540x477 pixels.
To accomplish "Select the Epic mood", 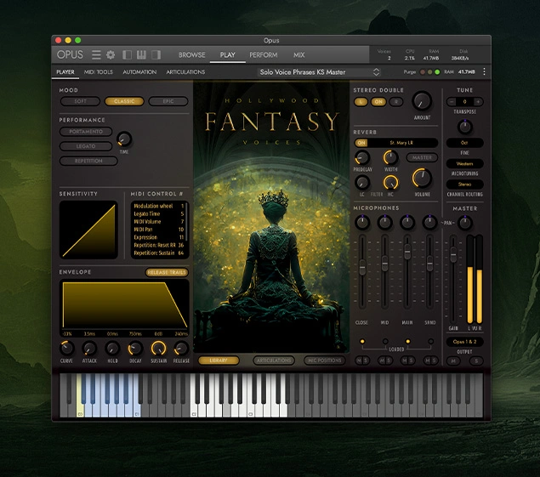I will pos(168,101).
